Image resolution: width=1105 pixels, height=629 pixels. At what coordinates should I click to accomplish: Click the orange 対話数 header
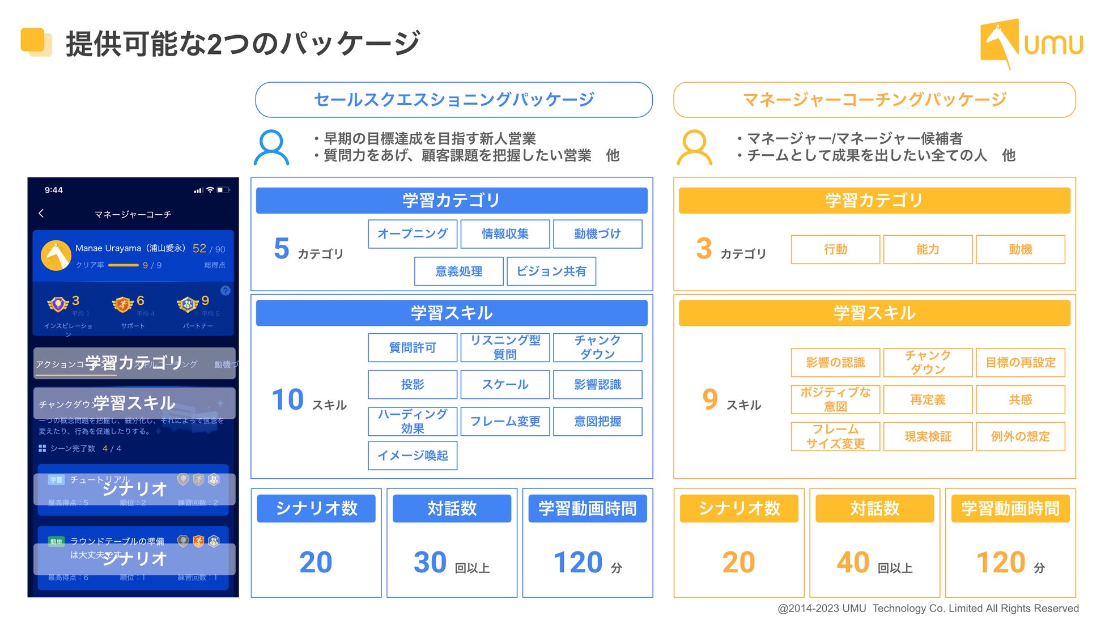(874, 508)
